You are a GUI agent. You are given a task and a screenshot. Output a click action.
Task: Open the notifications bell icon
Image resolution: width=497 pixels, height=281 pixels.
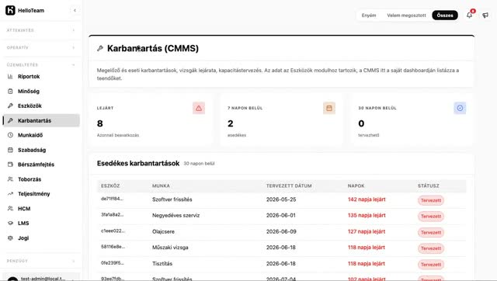(x=469, y=15)
